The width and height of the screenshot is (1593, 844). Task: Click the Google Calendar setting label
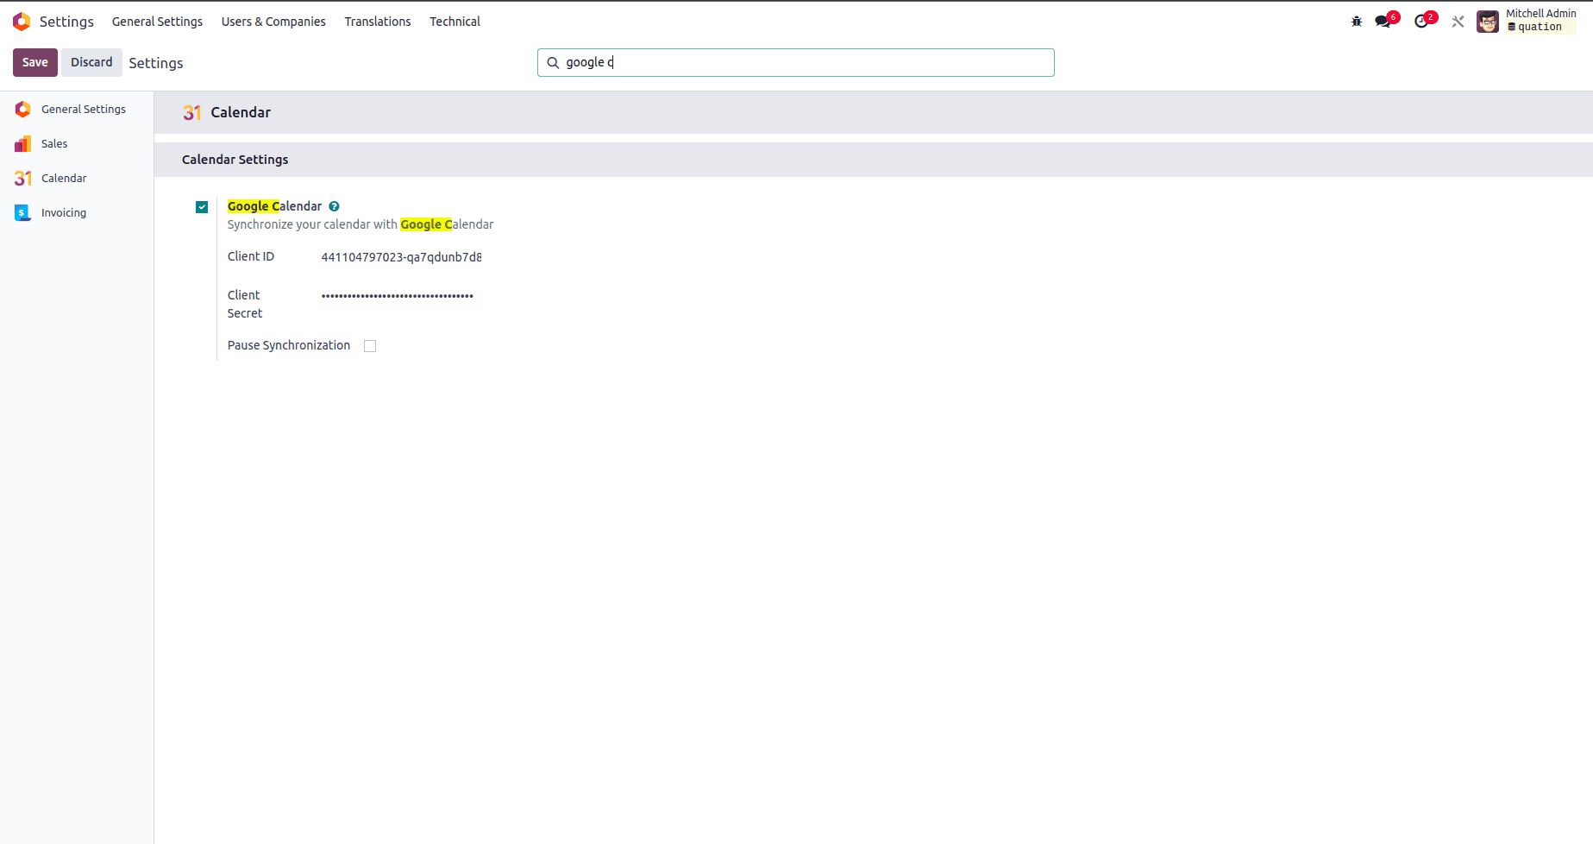tap(274, 206)
